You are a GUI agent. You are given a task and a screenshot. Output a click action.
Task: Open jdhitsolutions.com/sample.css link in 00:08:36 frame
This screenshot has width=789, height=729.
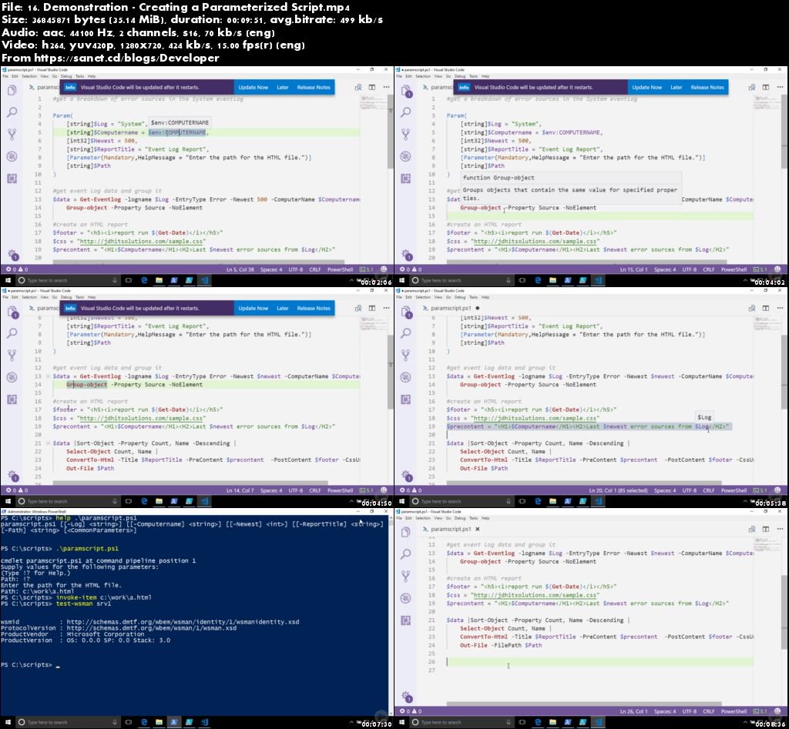pos(535,595)
